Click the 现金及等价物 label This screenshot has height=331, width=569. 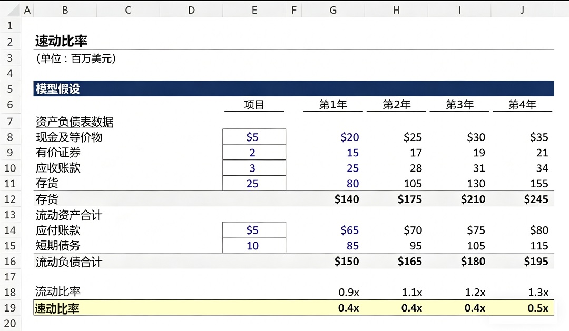click(x=69, y=137)
